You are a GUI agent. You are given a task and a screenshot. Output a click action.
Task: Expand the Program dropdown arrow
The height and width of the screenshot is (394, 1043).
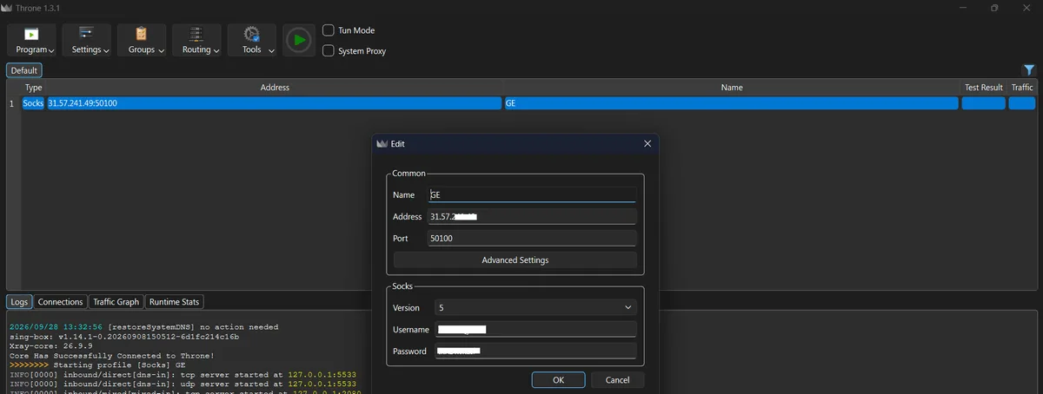click(51, 51)
